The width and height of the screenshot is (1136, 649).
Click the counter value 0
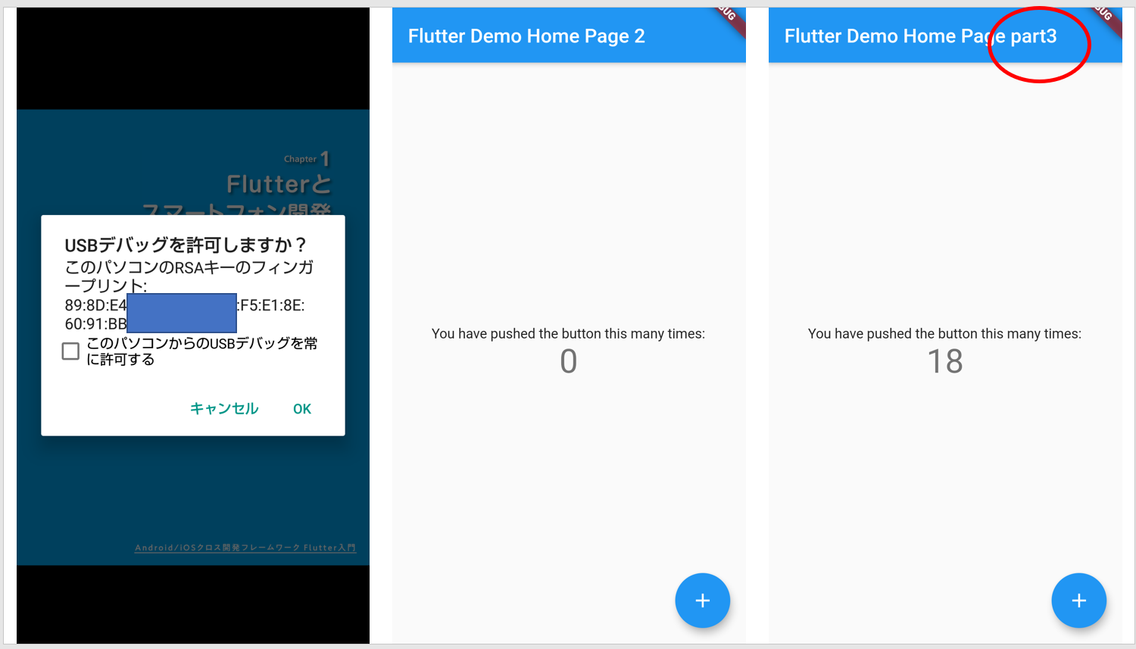click(x=569, y=361)
